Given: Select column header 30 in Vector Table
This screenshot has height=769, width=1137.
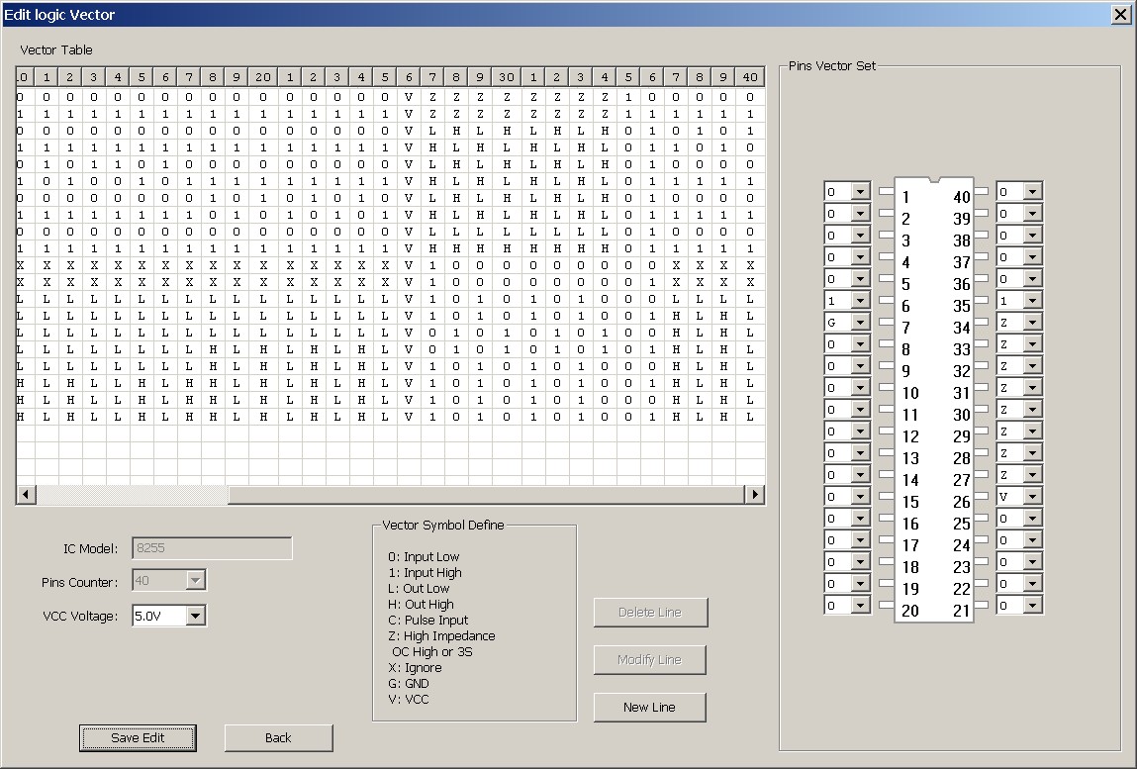Looking at the screenshot, I should 506,77.
